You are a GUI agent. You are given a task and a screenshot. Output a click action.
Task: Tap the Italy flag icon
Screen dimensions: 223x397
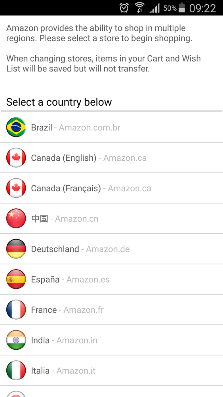coord(16,370)
